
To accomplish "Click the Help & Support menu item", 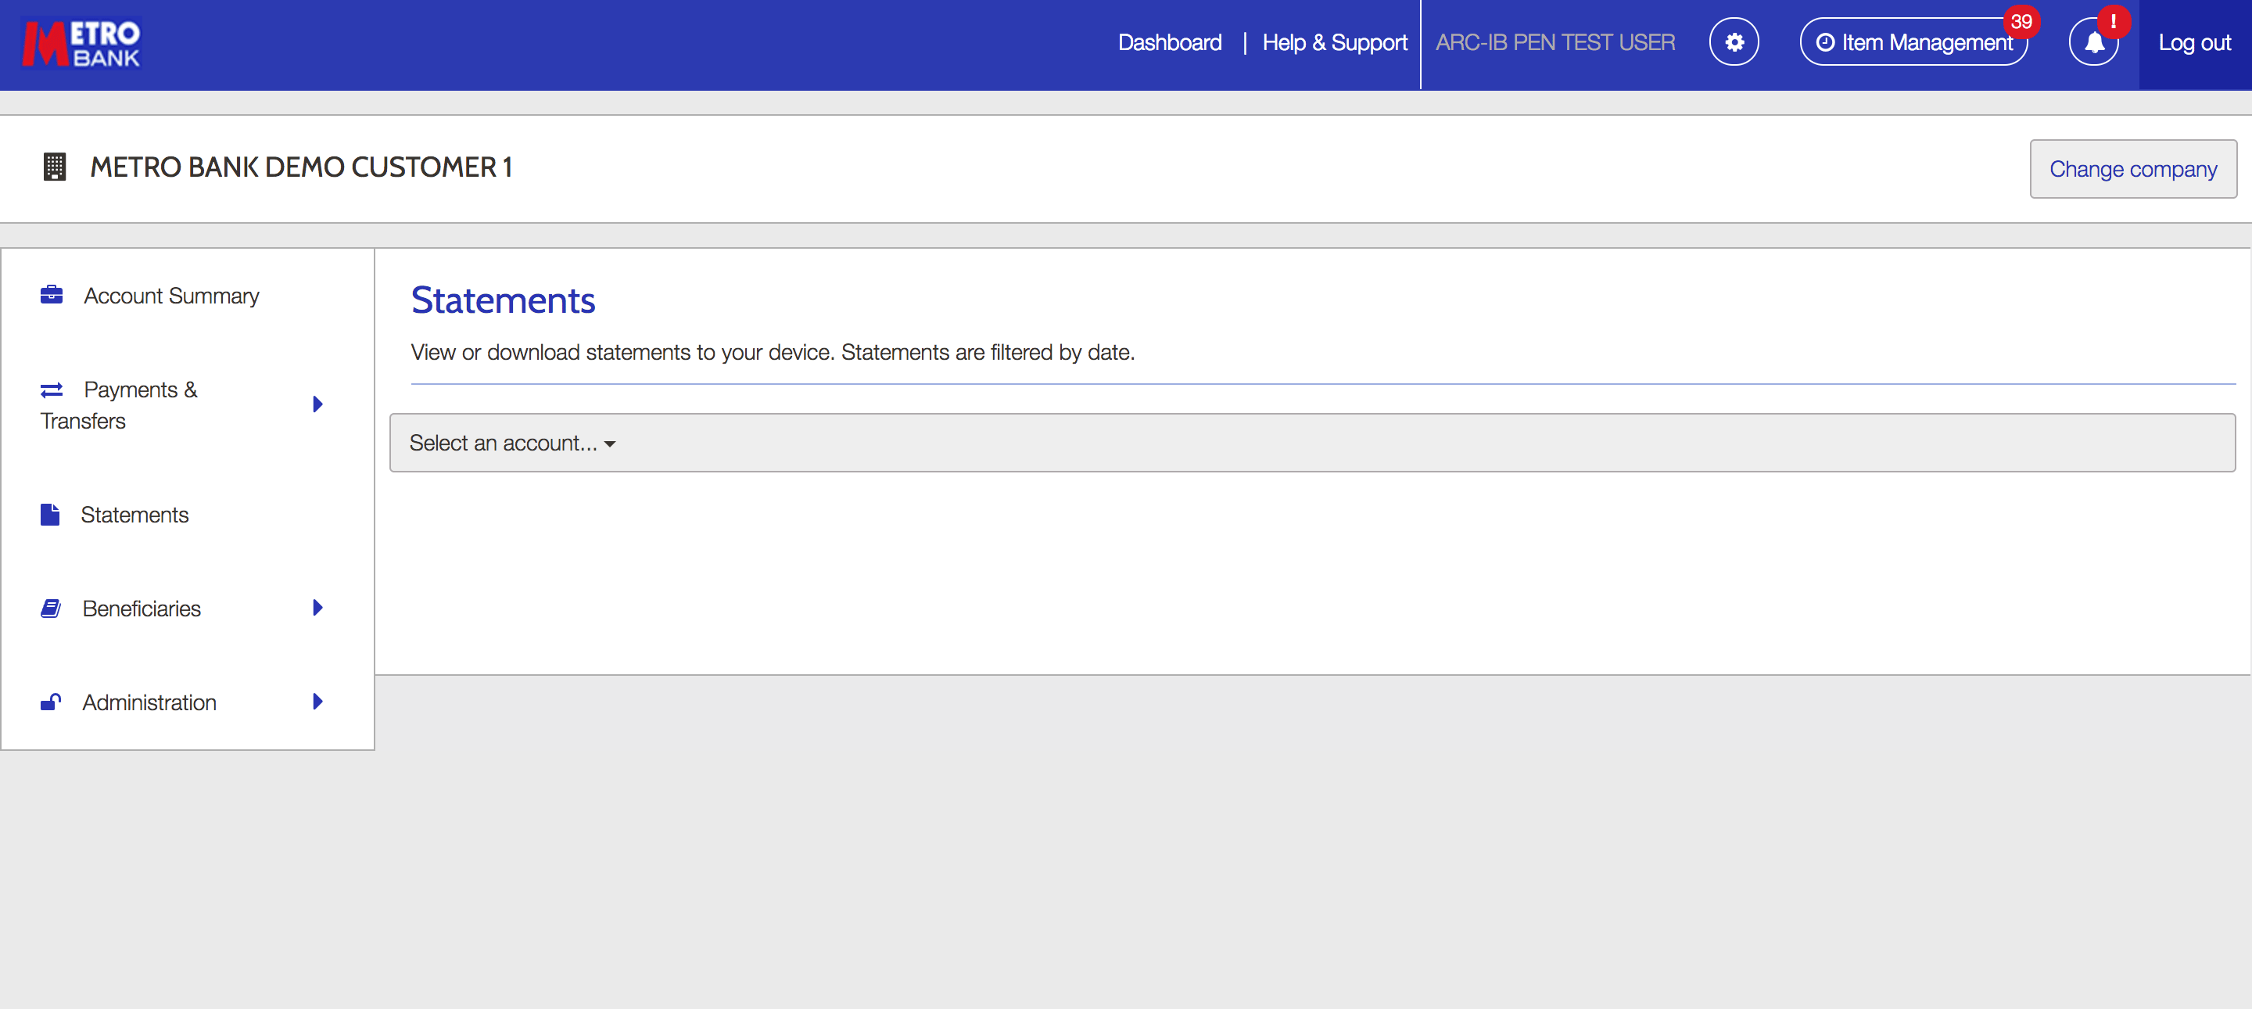I will [x=1334, y=41].
